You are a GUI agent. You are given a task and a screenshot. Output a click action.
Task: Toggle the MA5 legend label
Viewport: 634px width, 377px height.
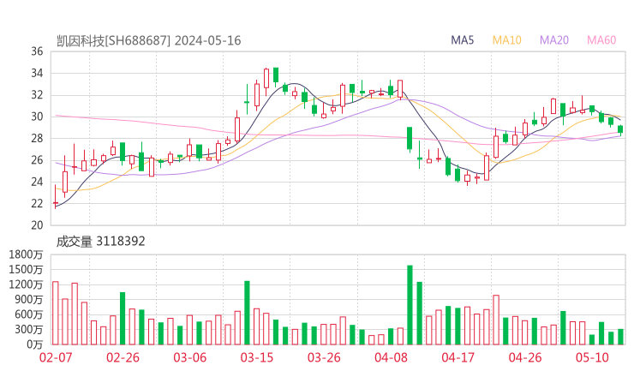463,40
